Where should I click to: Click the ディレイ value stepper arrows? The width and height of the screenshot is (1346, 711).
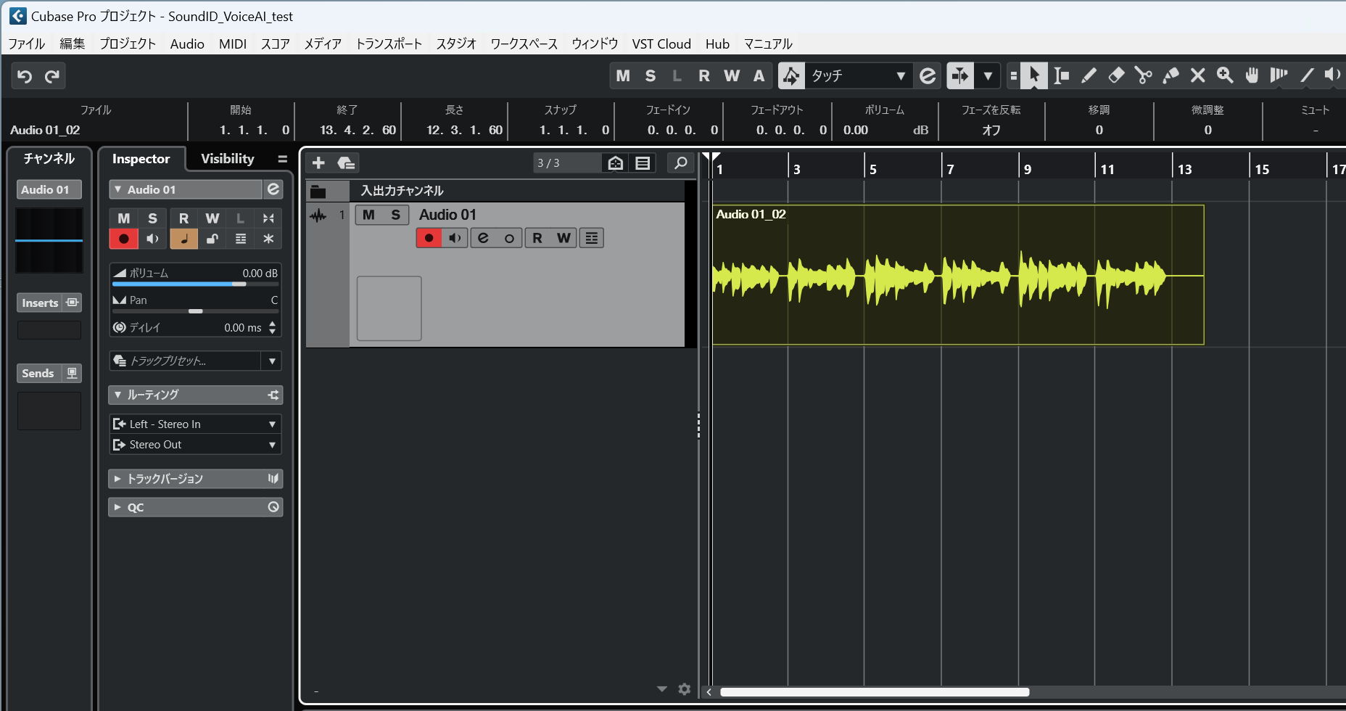[x=272, y=328]
